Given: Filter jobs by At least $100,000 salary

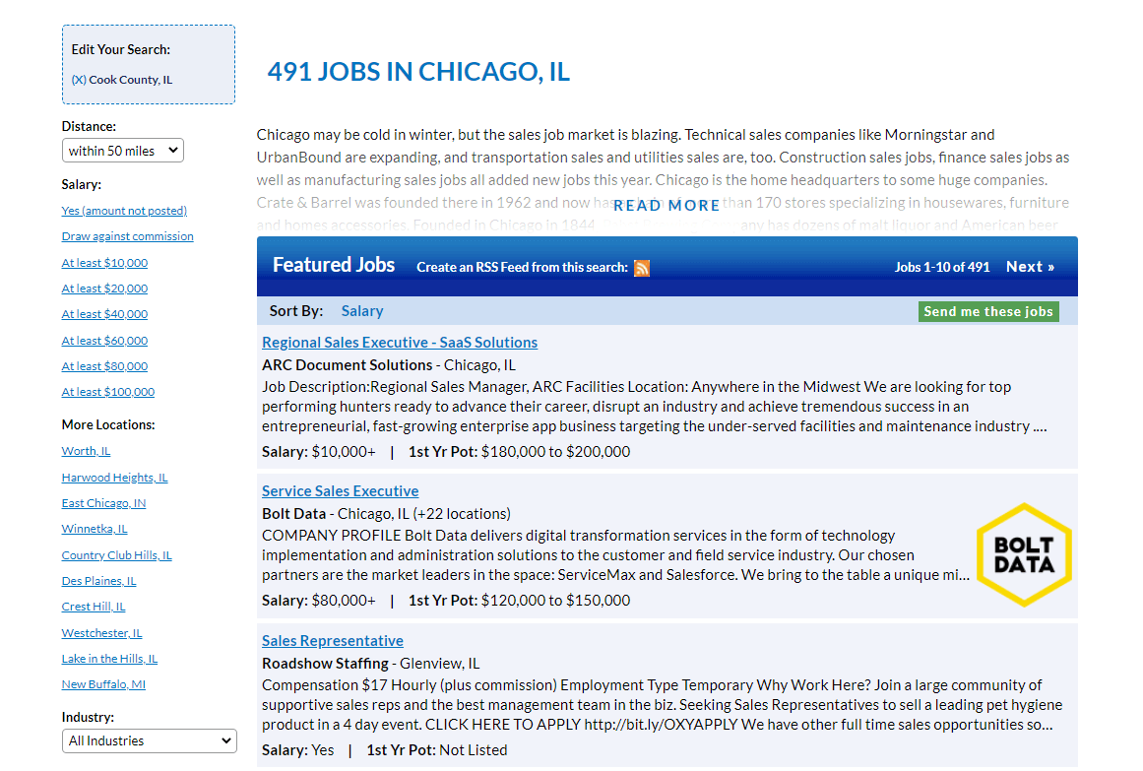Looking at the screenshot, I should [x=108, y=391].
